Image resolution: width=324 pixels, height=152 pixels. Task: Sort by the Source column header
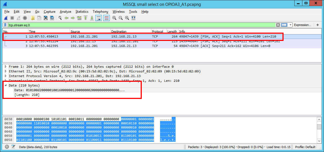click(x=90, y=32)
